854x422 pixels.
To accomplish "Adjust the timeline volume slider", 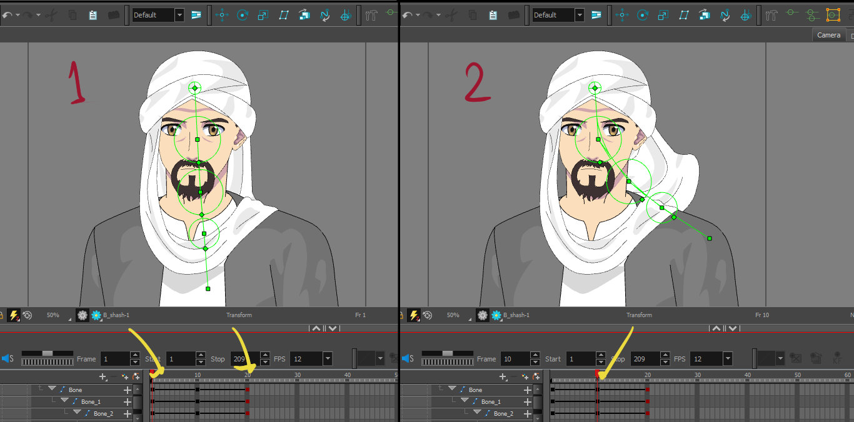I will 47,353.
